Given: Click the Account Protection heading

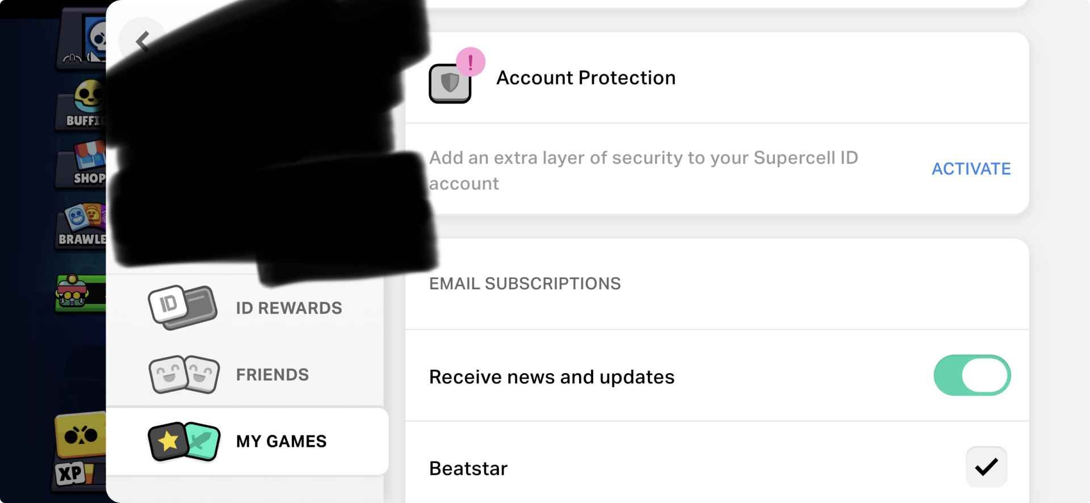Looking at the screenshot, I should [586, 78].
